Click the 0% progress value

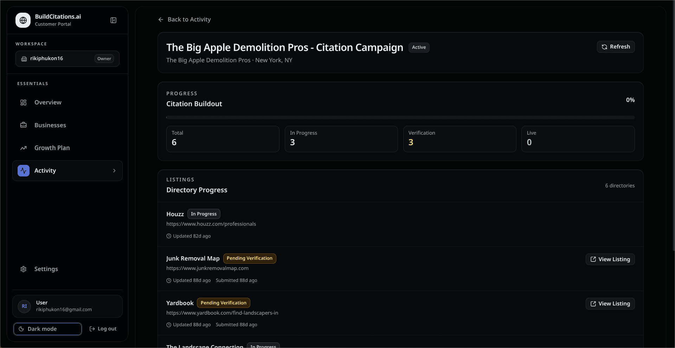pos(630,100)
